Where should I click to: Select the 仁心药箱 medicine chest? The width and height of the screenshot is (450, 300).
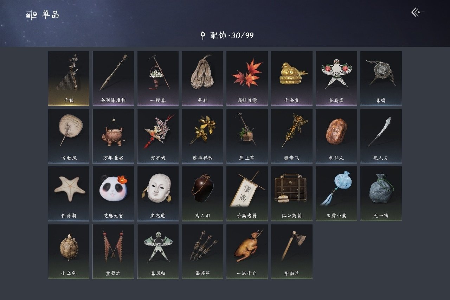point(292,194)
